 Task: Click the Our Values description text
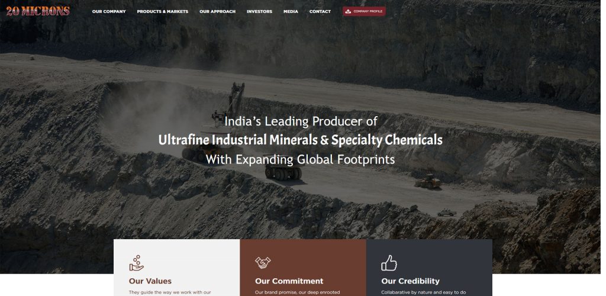pyautogui.click(x=170, y=292)
